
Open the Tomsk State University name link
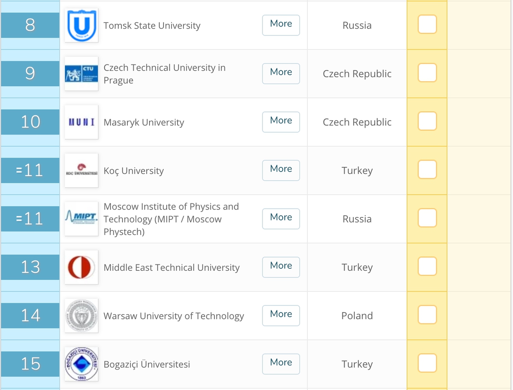click(x=152, y=26)
